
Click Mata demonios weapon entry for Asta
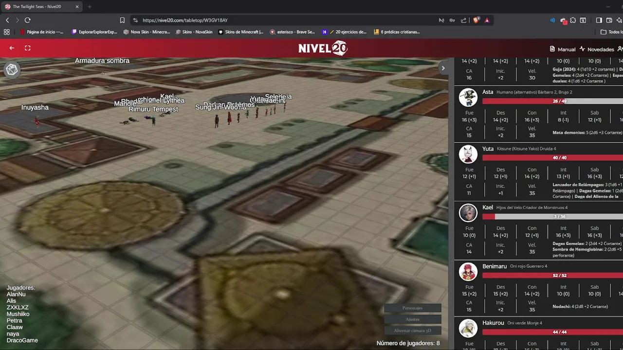pyautogui.click(x=587, y=133)
